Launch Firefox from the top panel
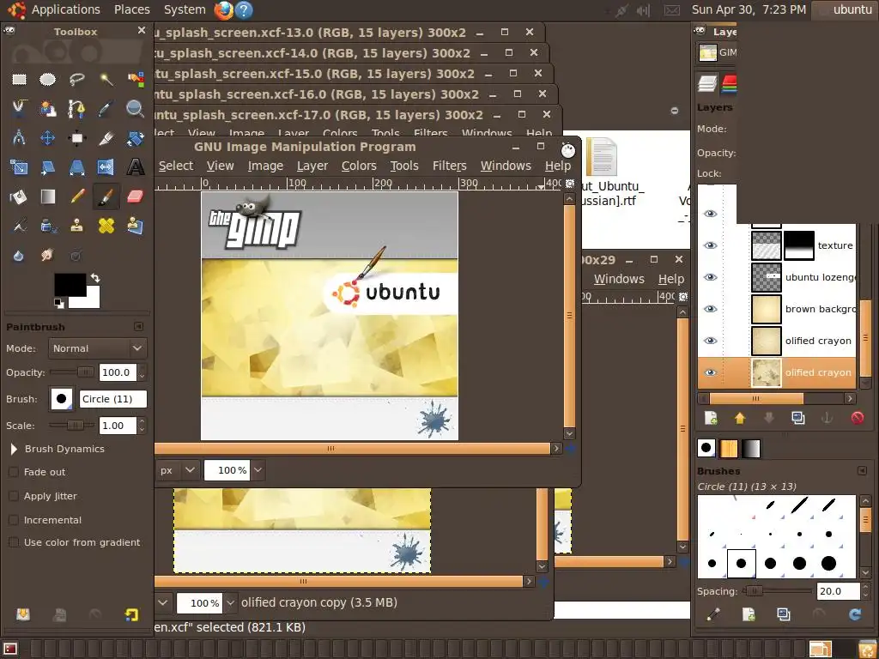This screenshot has height=659, width=879. coord(223,9)
